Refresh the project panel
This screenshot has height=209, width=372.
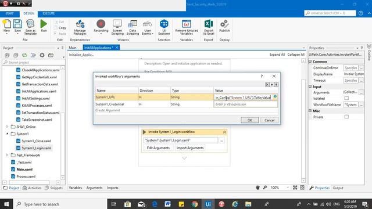point(24,55)
